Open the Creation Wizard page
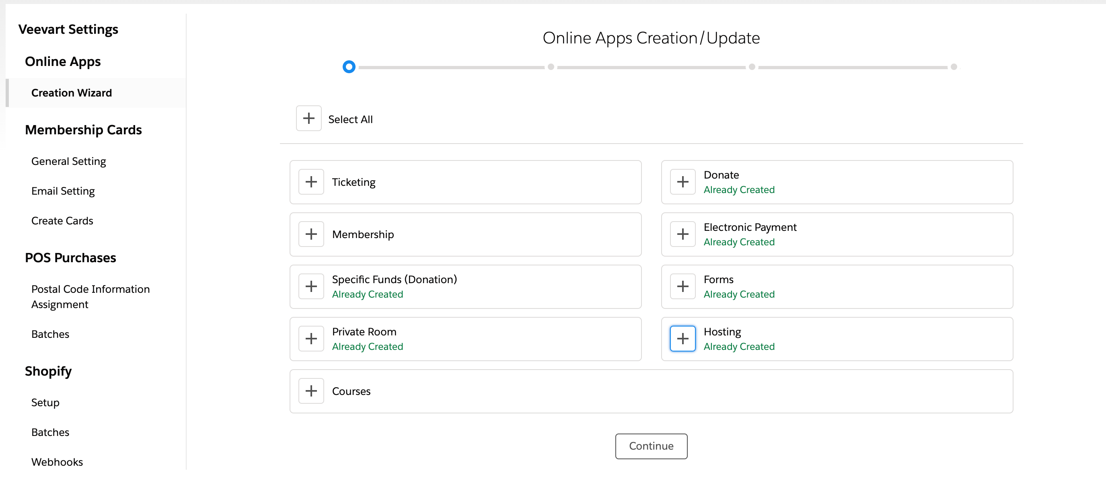Viewport: 1106px width, 485px height. [x=71, y=93]
